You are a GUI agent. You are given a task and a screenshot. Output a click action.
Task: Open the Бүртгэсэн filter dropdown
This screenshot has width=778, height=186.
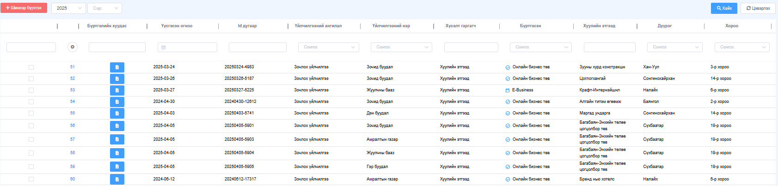(541, 47)
